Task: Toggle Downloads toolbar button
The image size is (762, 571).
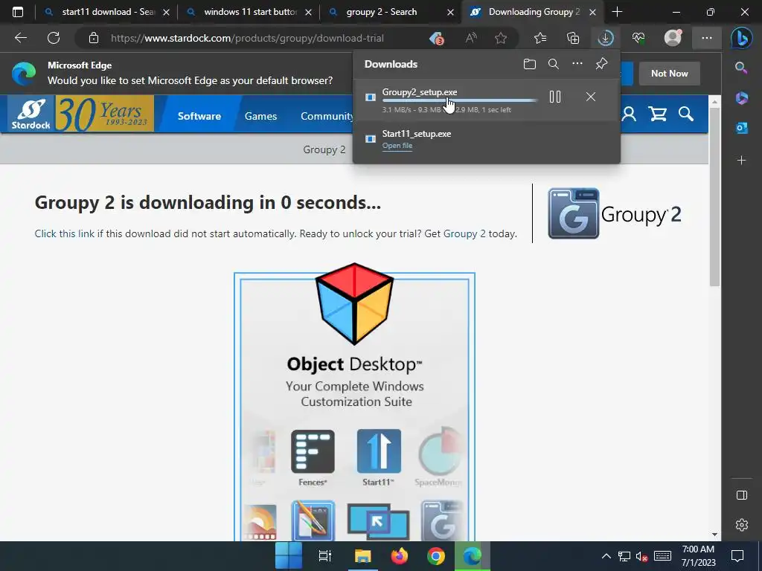Action: (606, 38)
